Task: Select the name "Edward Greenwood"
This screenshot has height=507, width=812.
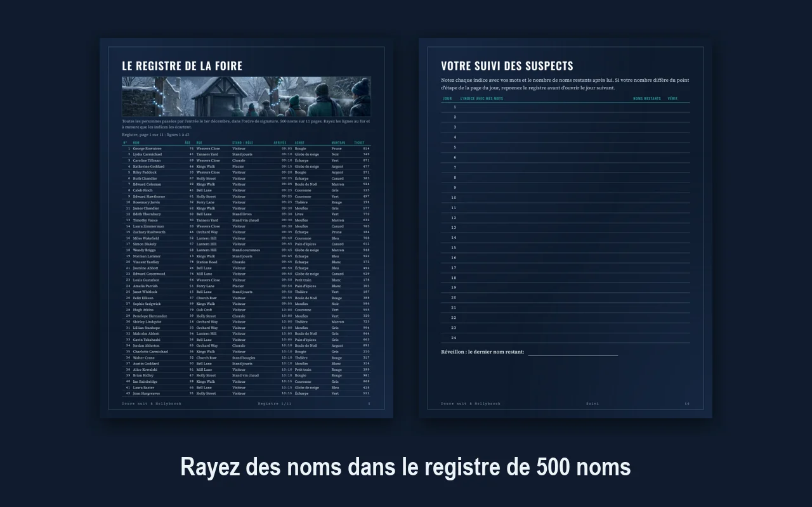Action: (x=149, y=274)
